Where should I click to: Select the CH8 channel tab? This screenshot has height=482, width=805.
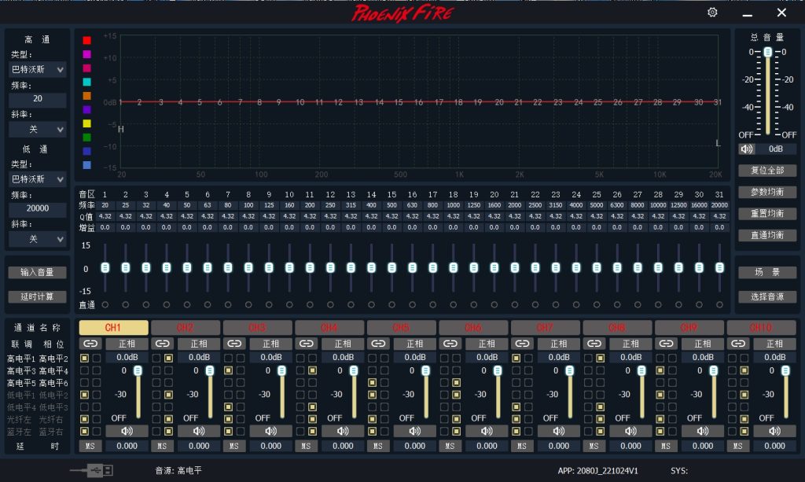point(617,328)
